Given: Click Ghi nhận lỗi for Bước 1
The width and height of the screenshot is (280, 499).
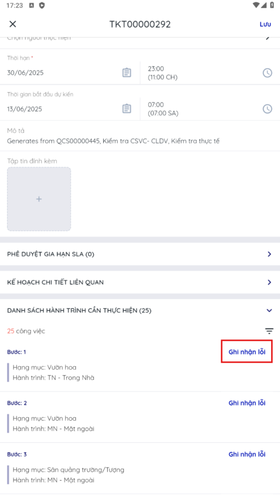Looking at the screenshot, I should (247, 352).
